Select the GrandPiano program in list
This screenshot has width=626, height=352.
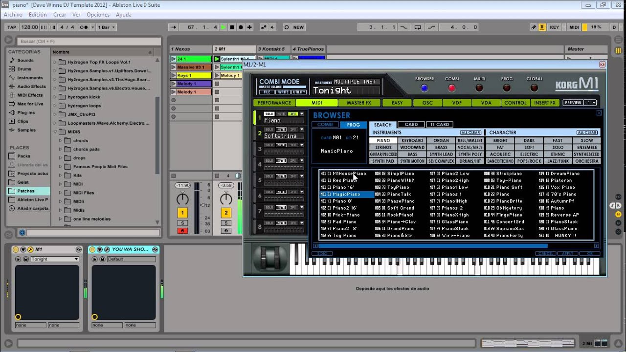395,229
